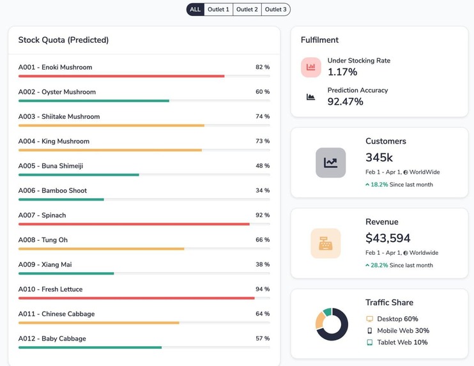This screenshot has width=474, height=366.
Task: Click the Mobile Web phone icon
Action: click(x=369, y=331)
